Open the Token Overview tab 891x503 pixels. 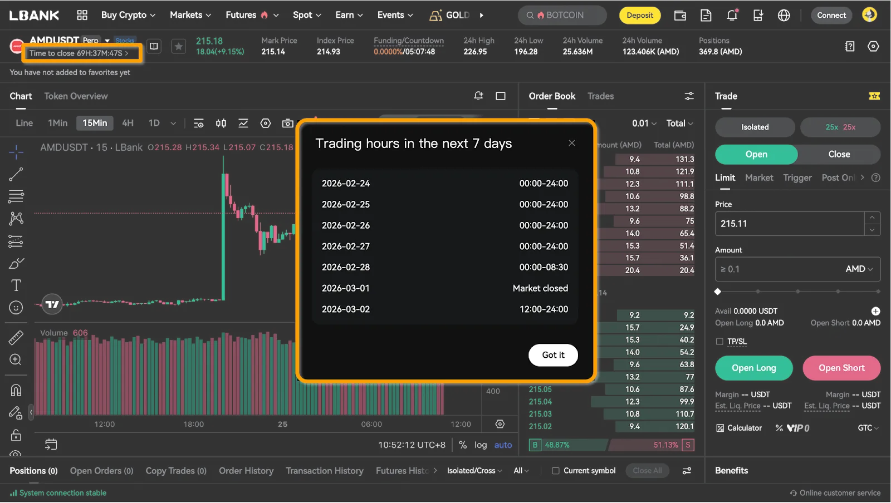(76, 96)
